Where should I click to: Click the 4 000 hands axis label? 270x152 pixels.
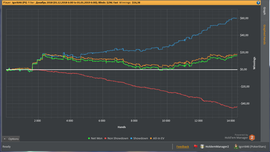pos(69,121)
